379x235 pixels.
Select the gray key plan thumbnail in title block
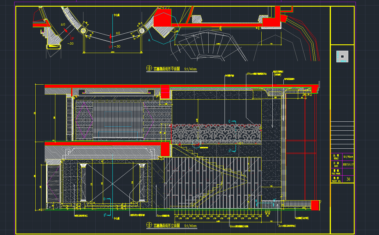pos(342,56)
